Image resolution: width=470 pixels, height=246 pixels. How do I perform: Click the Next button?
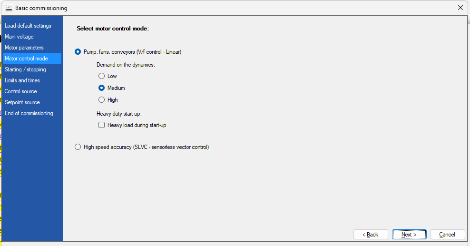pos(409,234)
